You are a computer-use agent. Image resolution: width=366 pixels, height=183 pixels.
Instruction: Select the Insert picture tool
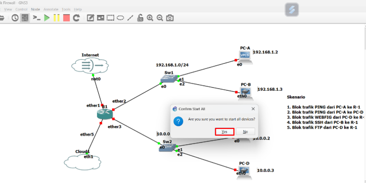click(101, 18)
